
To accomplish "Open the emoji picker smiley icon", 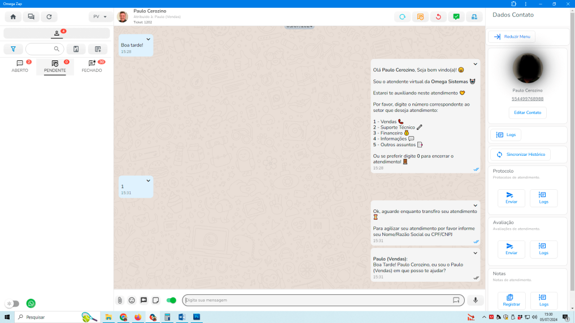I will pos(132,300).
